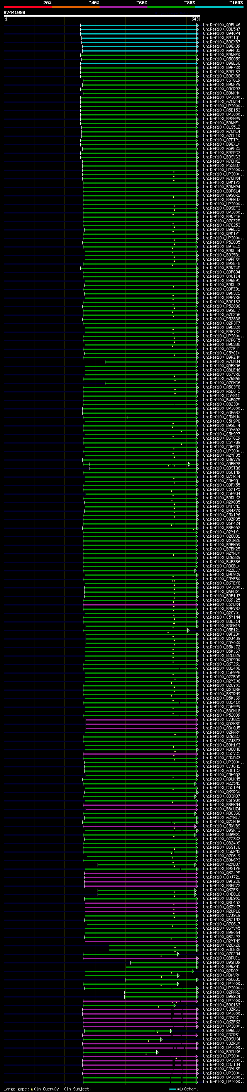This screenshot has height=1092, width=247.
Task: Click the cyan alignment bar for B9GLS6
Action: click(139, 64)
